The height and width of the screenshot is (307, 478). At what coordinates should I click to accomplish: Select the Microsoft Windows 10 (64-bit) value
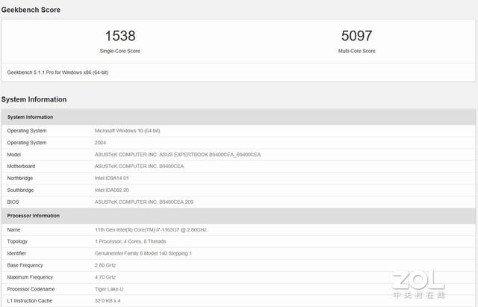[128, 131]
